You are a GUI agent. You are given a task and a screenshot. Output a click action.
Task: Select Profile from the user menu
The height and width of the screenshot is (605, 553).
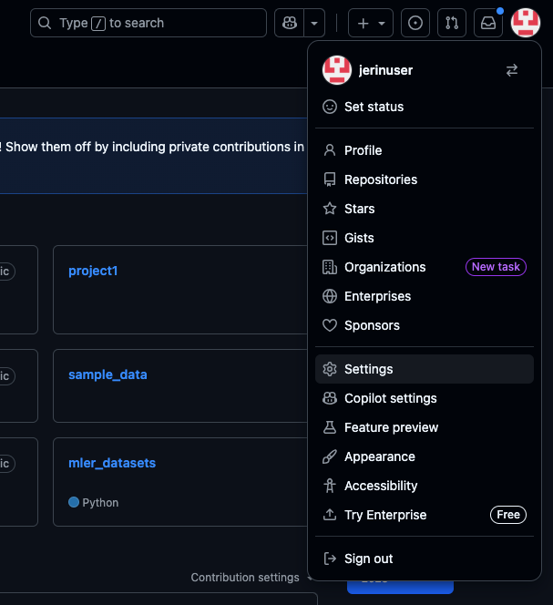(363, 150)
